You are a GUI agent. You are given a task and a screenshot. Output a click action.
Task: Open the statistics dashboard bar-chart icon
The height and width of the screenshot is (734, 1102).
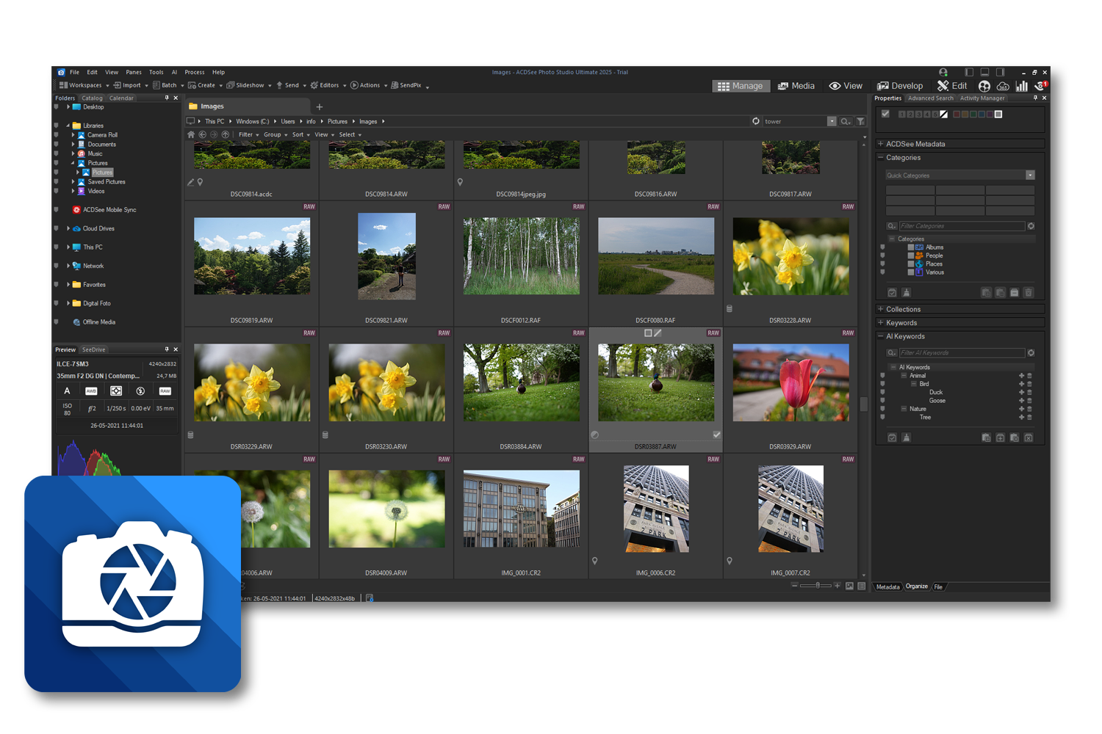pos(1021,86)
